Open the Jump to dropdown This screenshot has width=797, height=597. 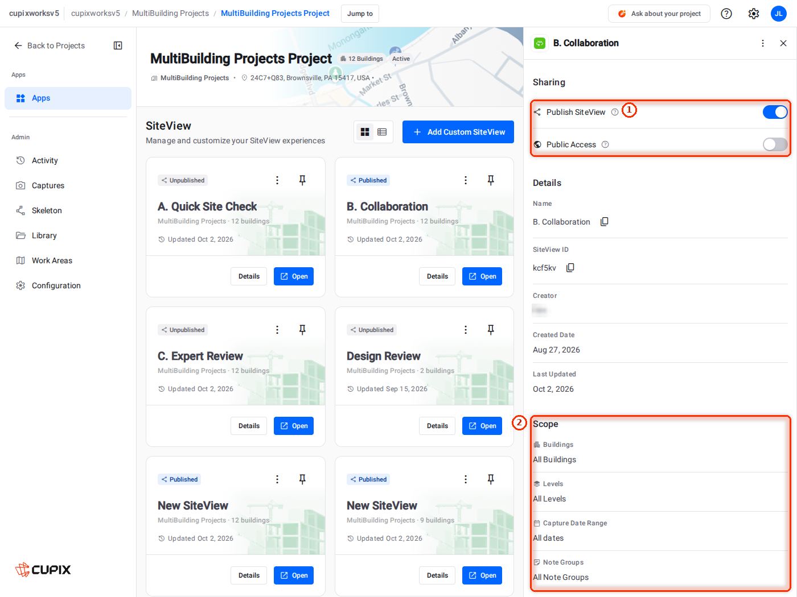click(x=360, y=14)
